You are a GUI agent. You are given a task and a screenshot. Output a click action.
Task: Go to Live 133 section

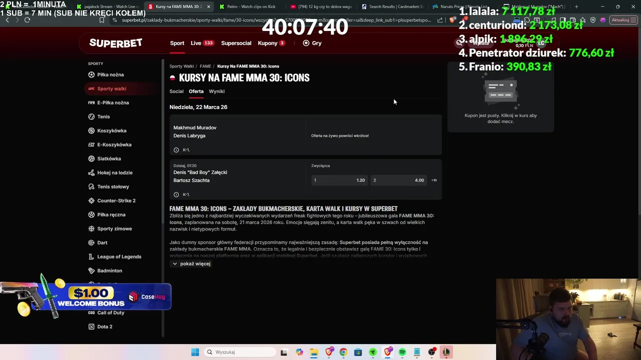pos(202,43)
